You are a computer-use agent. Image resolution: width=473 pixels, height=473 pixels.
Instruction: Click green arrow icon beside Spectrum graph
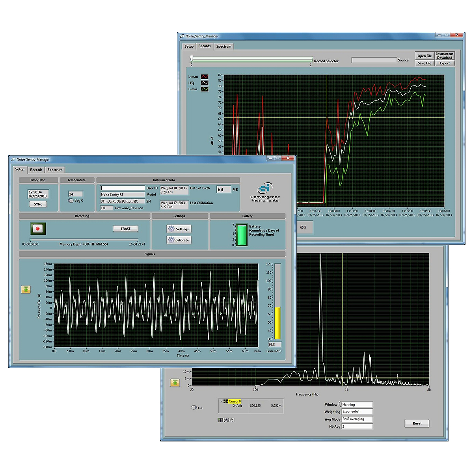[175, 382]
